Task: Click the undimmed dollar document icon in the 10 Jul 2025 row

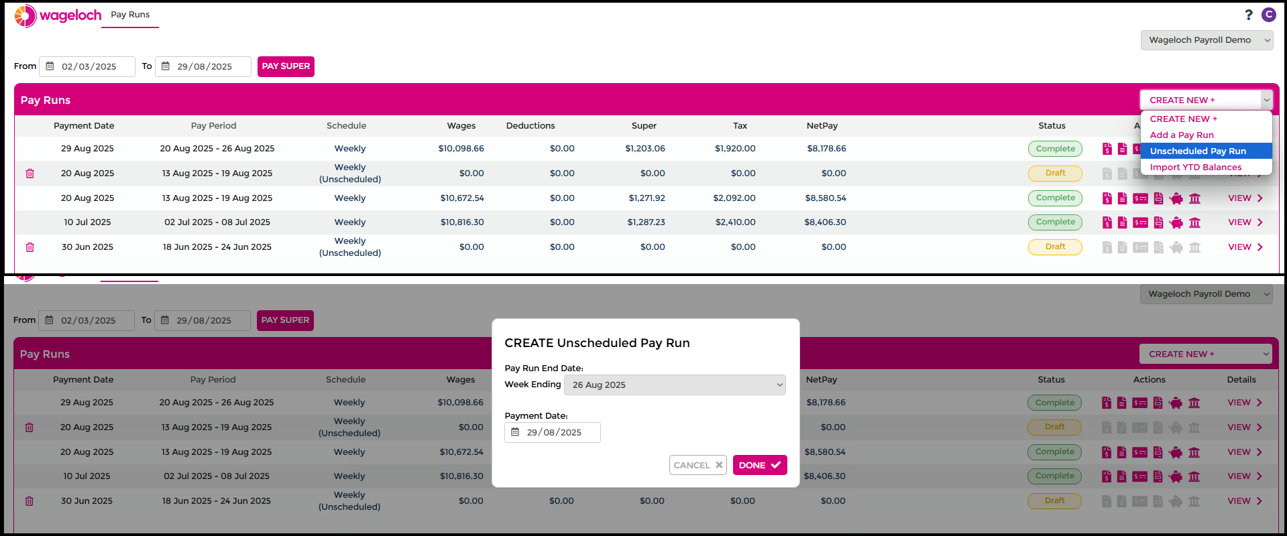Action: tap(1107, 222)
